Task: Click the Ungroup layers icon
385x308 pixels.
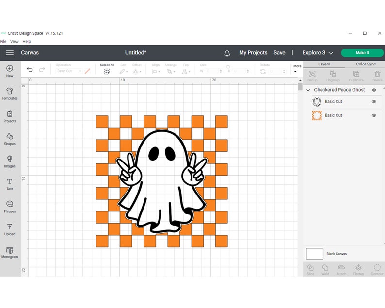Action: (x=333, y=76)
